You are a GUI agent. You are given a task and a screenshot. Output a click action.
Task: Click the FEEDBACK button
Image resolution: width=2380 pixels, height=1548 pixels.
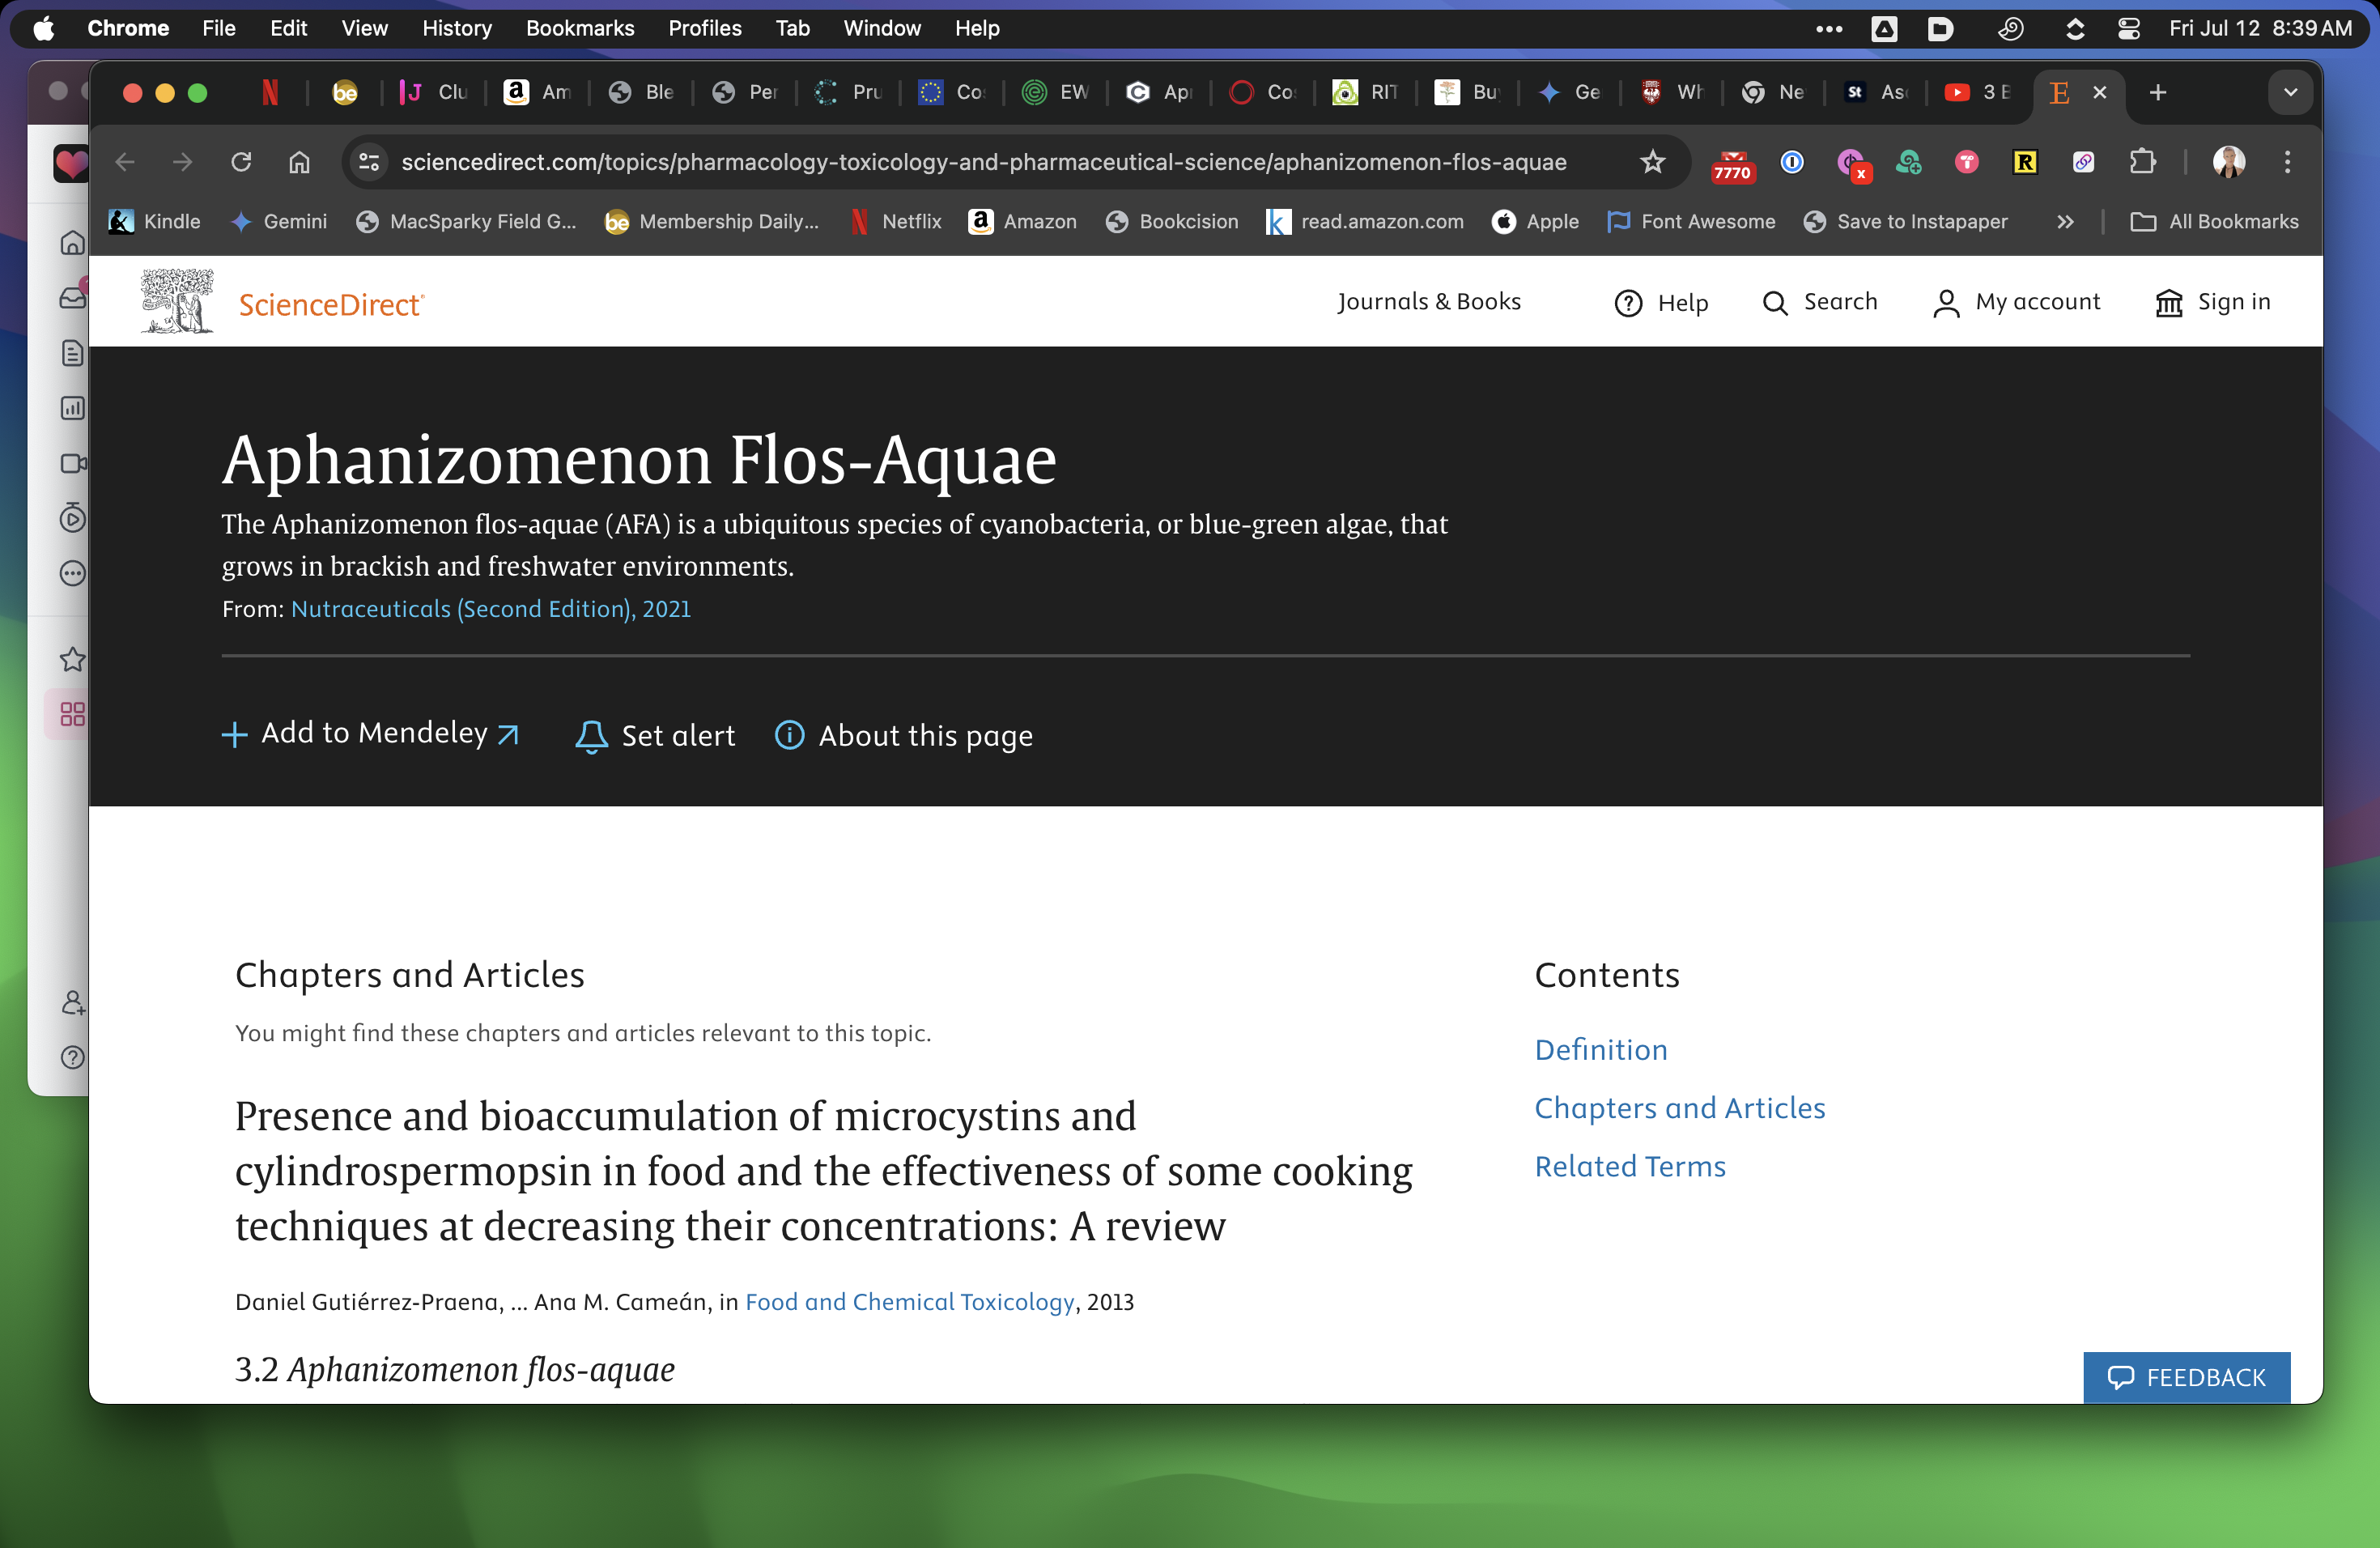tap(2186, 1377)
